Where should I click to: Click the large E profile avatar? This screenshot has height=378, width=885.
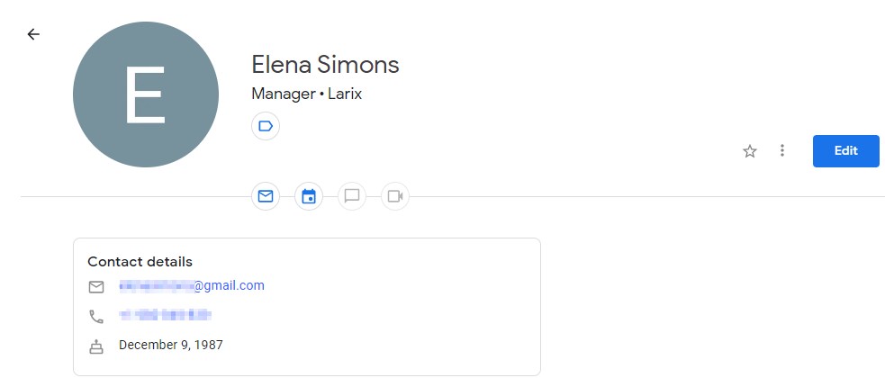pyautogui.click(x=146, y=94)
